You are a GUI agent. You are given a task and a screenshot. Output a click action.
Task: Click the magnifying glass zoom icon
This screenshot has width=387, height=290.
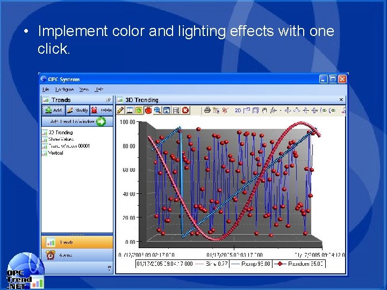click(157, 110)
